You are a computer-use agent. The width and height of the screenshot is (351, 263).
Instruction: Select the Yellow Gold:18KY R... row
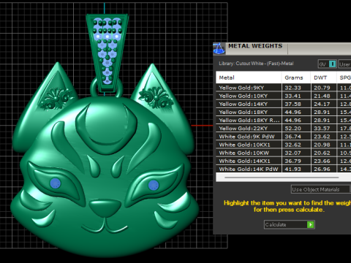284,121
